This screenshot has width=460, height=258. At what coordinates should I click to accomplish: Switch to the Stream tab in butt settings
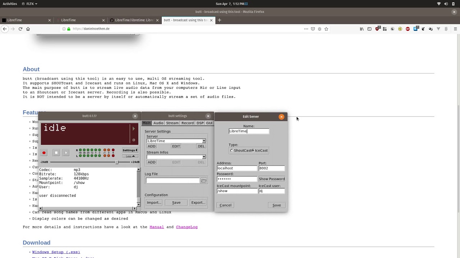172,123
